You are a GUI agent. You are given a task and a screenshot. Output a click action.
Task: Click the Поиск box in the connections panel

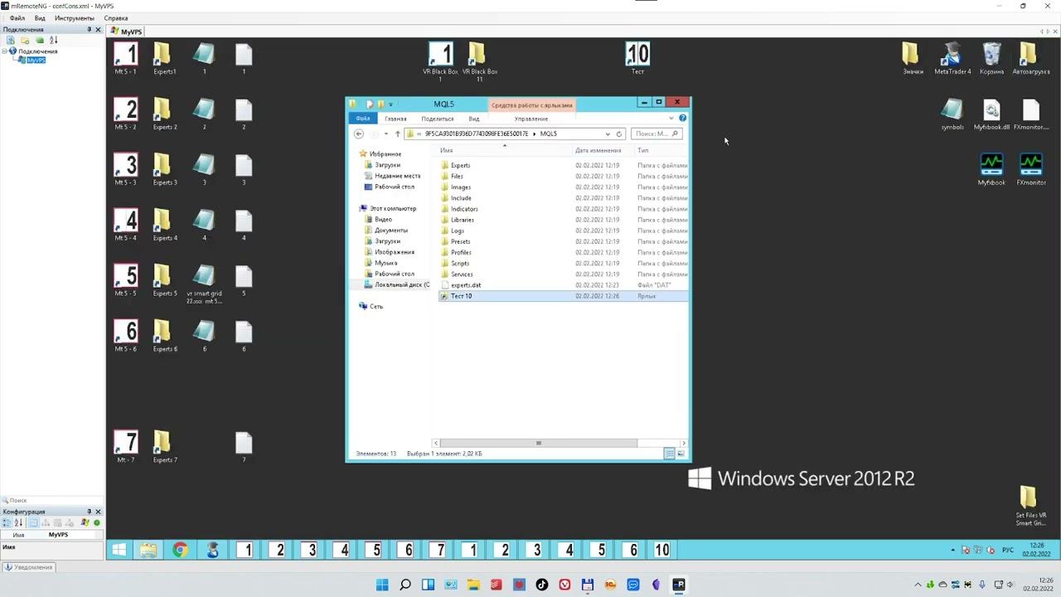point(52,501)
